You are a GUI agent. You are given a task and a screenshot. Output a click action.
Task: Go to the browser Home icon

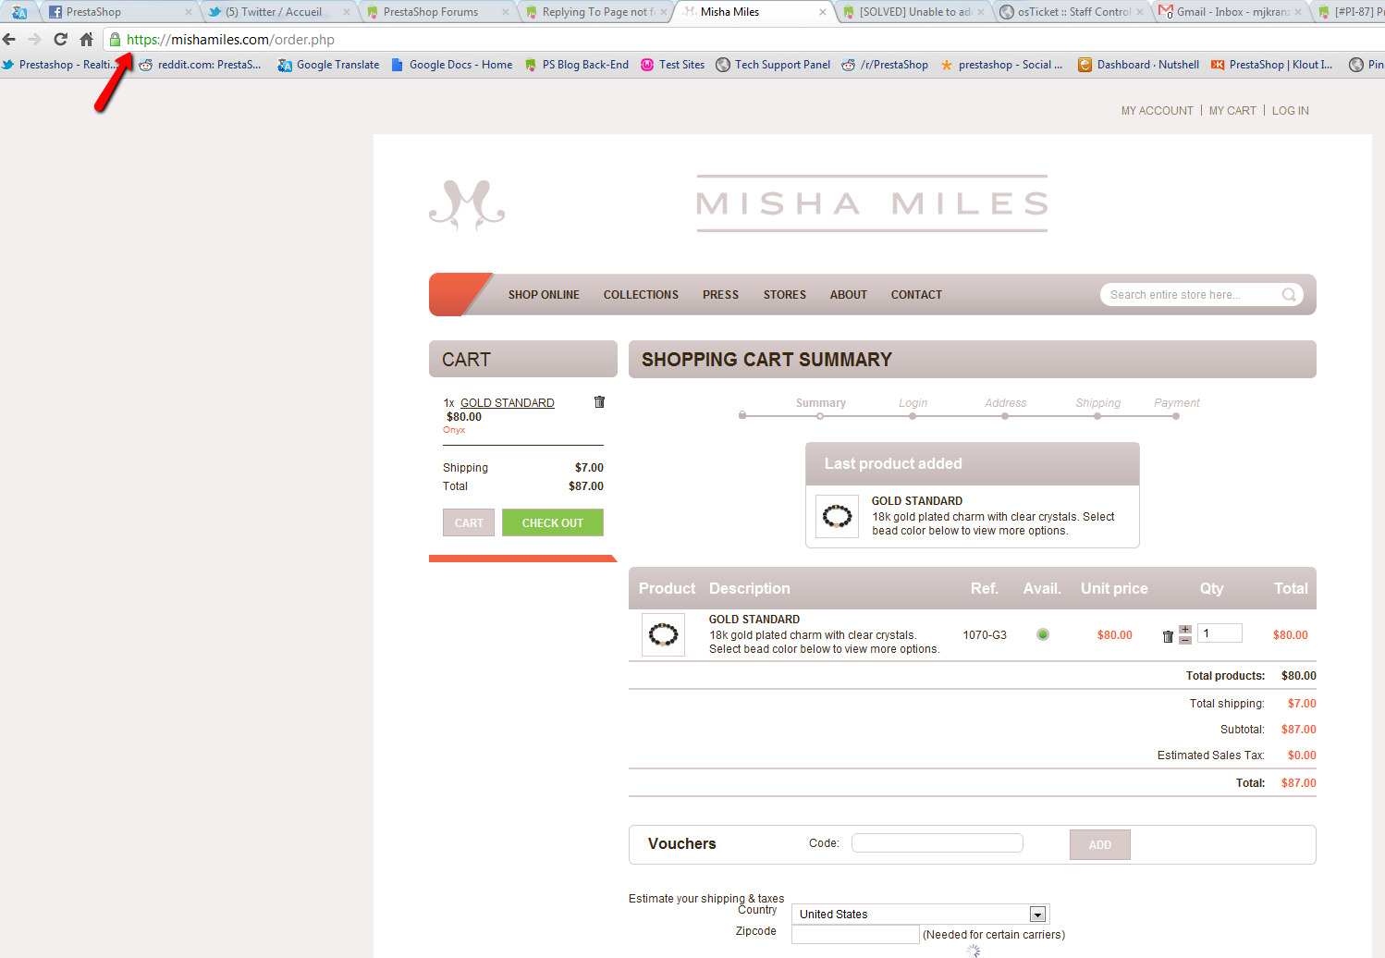86,40
